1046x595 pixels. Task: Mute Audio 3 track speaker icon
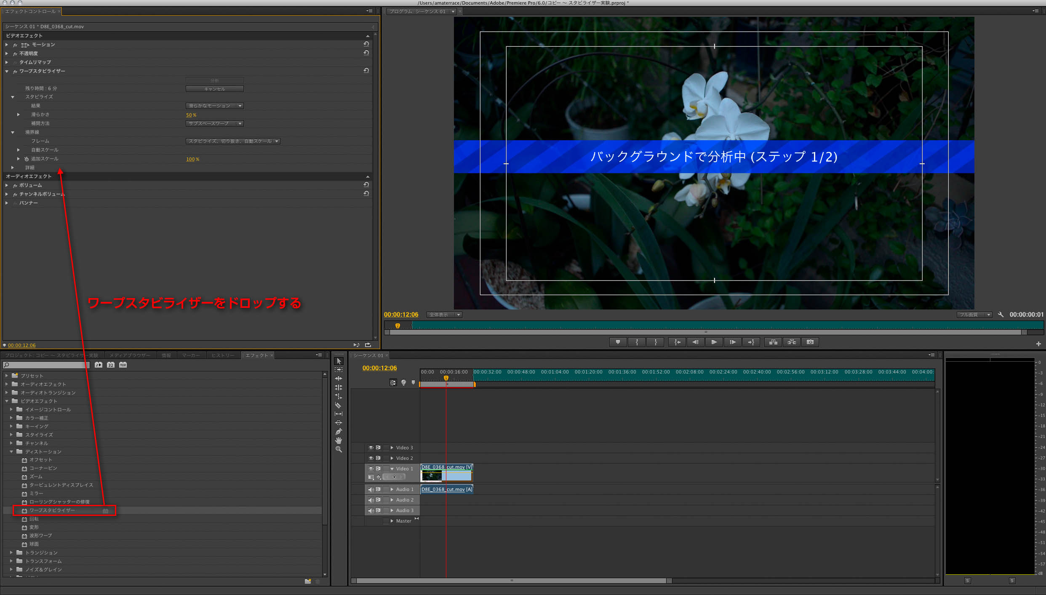pos(371,510)
